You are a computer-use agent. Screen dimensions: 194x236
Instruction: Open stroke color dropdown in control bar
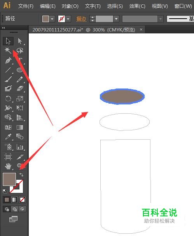pos(68,19)
